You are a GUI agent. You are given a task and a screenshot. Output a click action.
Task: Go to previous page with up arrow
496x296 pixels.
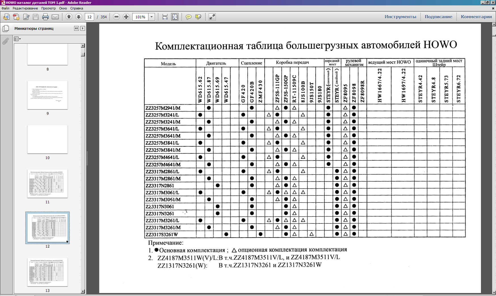tap(69, 17)
